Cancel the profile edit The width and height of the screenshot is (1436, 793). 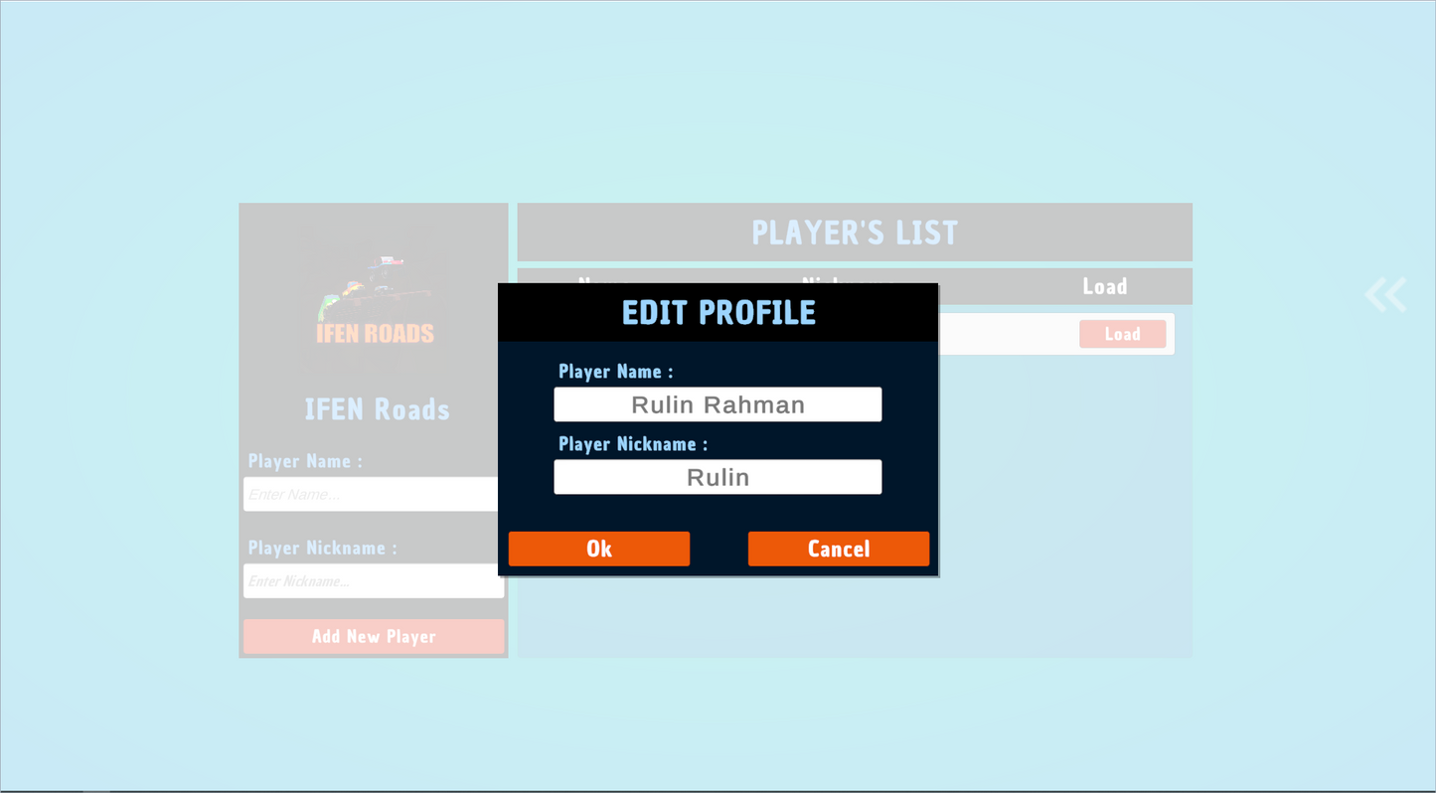838,548
